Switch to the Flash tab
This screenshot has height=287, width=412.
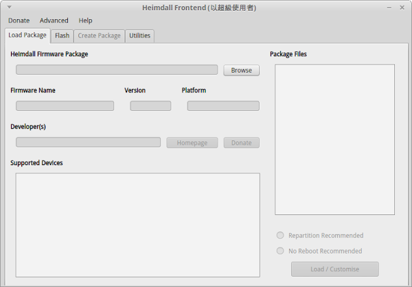pyautogui.click(x=62, y=36)
